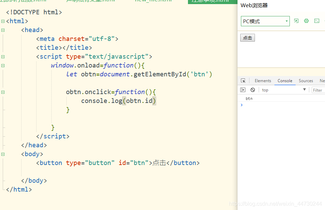This screenshot has width=325, height=210.
Task: Select the inspect element cursor icon
Action: coord(243,81)
